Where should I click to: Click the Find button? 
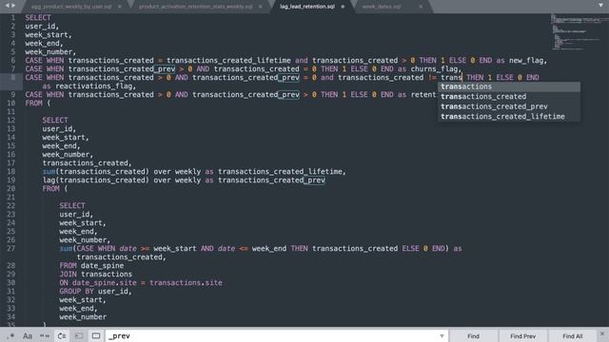coord(473,336)
